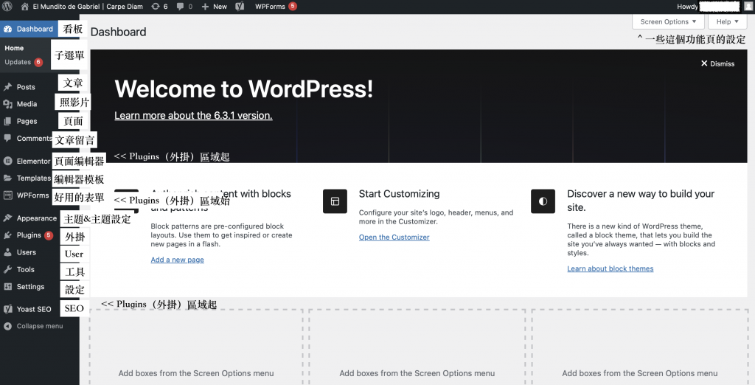
Task: Click the Media icon in sidebar
Action: coord(7,104)
